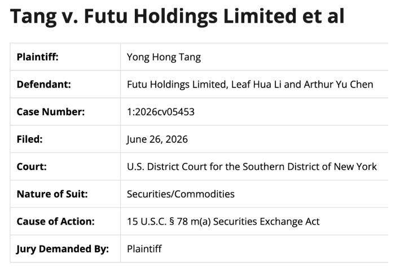
Task: Click Securities Exchange Act in the cause row
Action: pos(266,222)
